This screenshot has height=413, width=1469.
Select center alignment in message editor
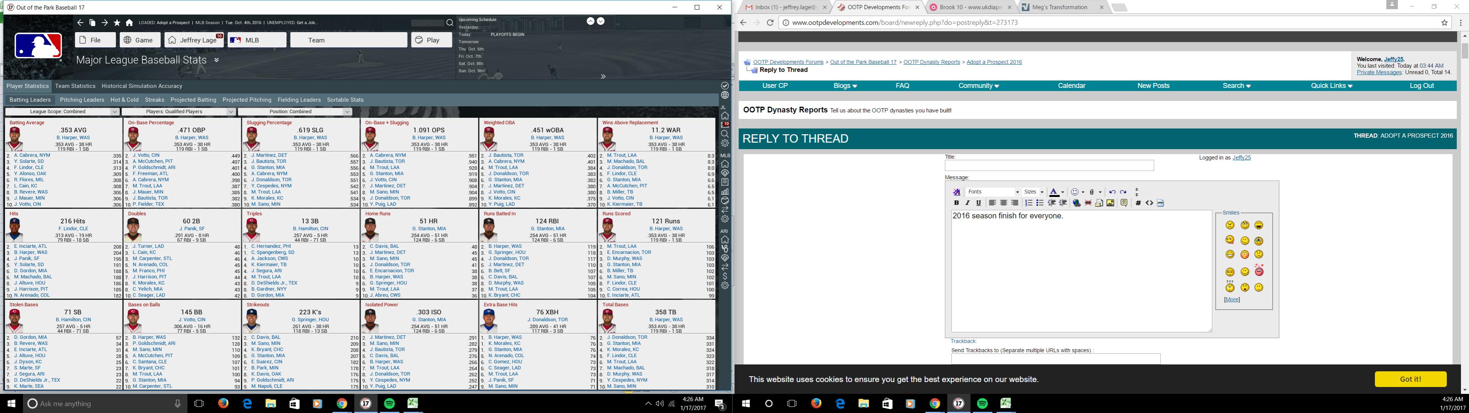click(x=1004, y=203)
